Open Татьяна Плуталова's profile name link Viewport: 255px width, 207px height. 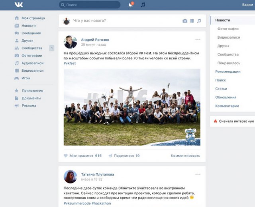tap(98, 174)
